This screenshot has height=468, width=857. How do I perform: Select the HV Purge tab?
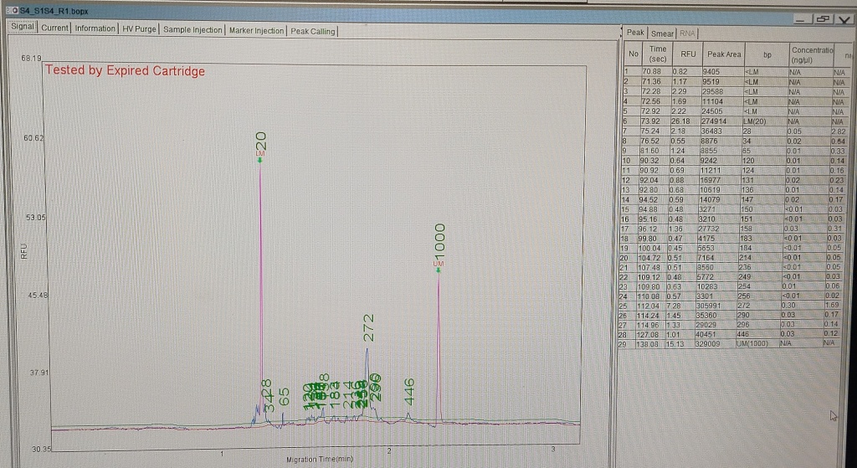[140, 28]
